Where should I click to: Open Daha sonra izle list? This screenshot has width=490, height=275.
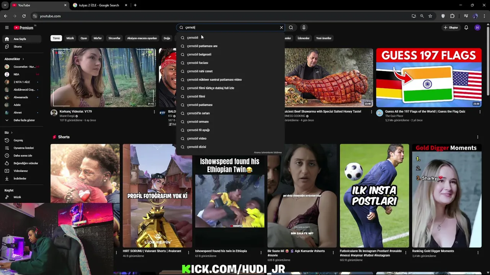(x=22, y=155)
